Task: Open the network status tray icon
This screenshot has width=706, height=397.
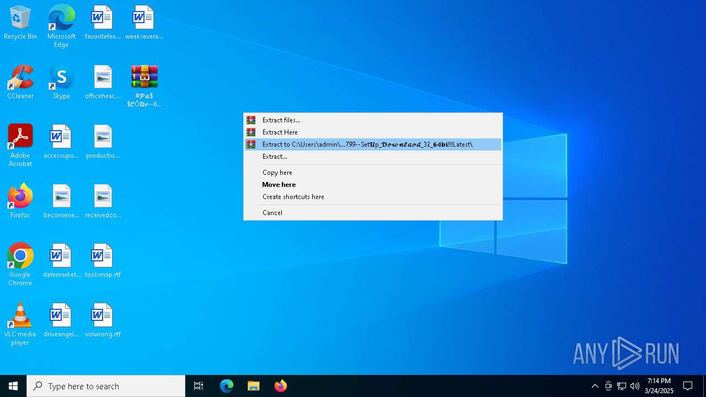Action: point(622,386)
